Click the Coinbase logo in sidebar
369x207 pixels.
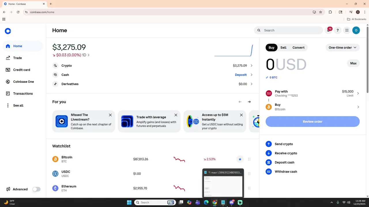(x=8, y=31)
